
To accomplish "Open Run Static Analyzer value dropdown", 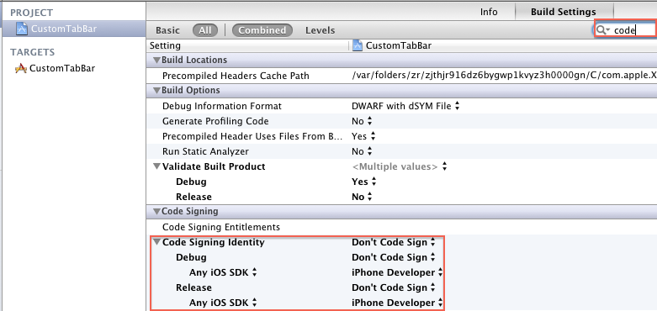I will [x=362, y=151].
